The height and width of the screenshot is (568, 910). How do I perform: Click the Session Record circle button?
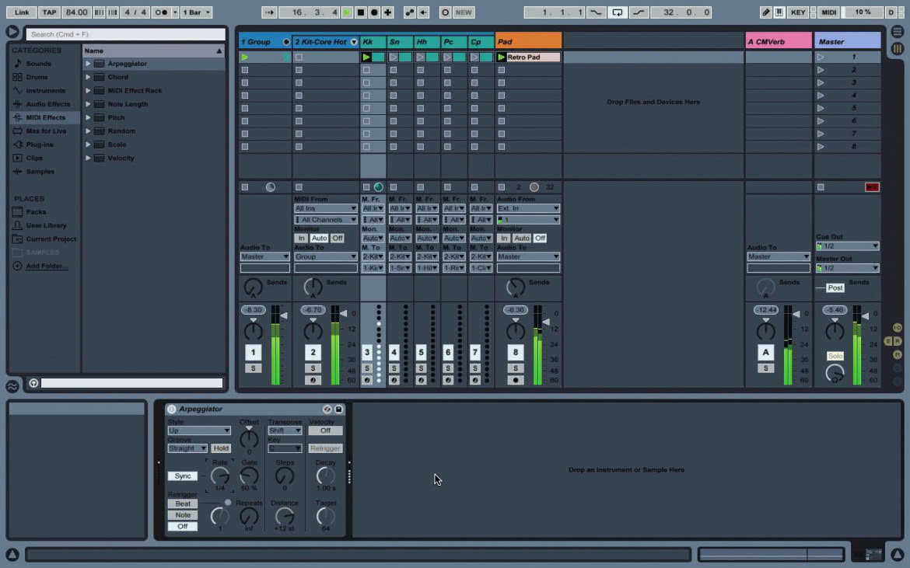click(x=445, y=12)
